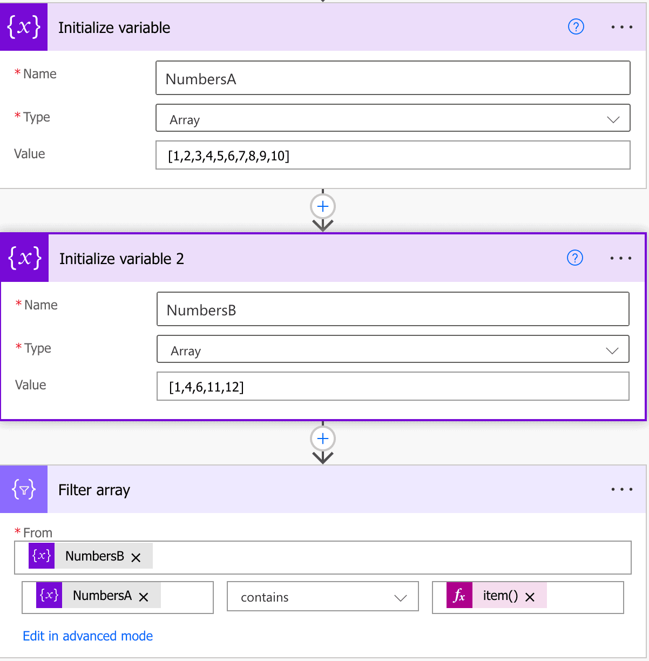
Task: Click Edit in advanced mode
Action: click(87, 636)
